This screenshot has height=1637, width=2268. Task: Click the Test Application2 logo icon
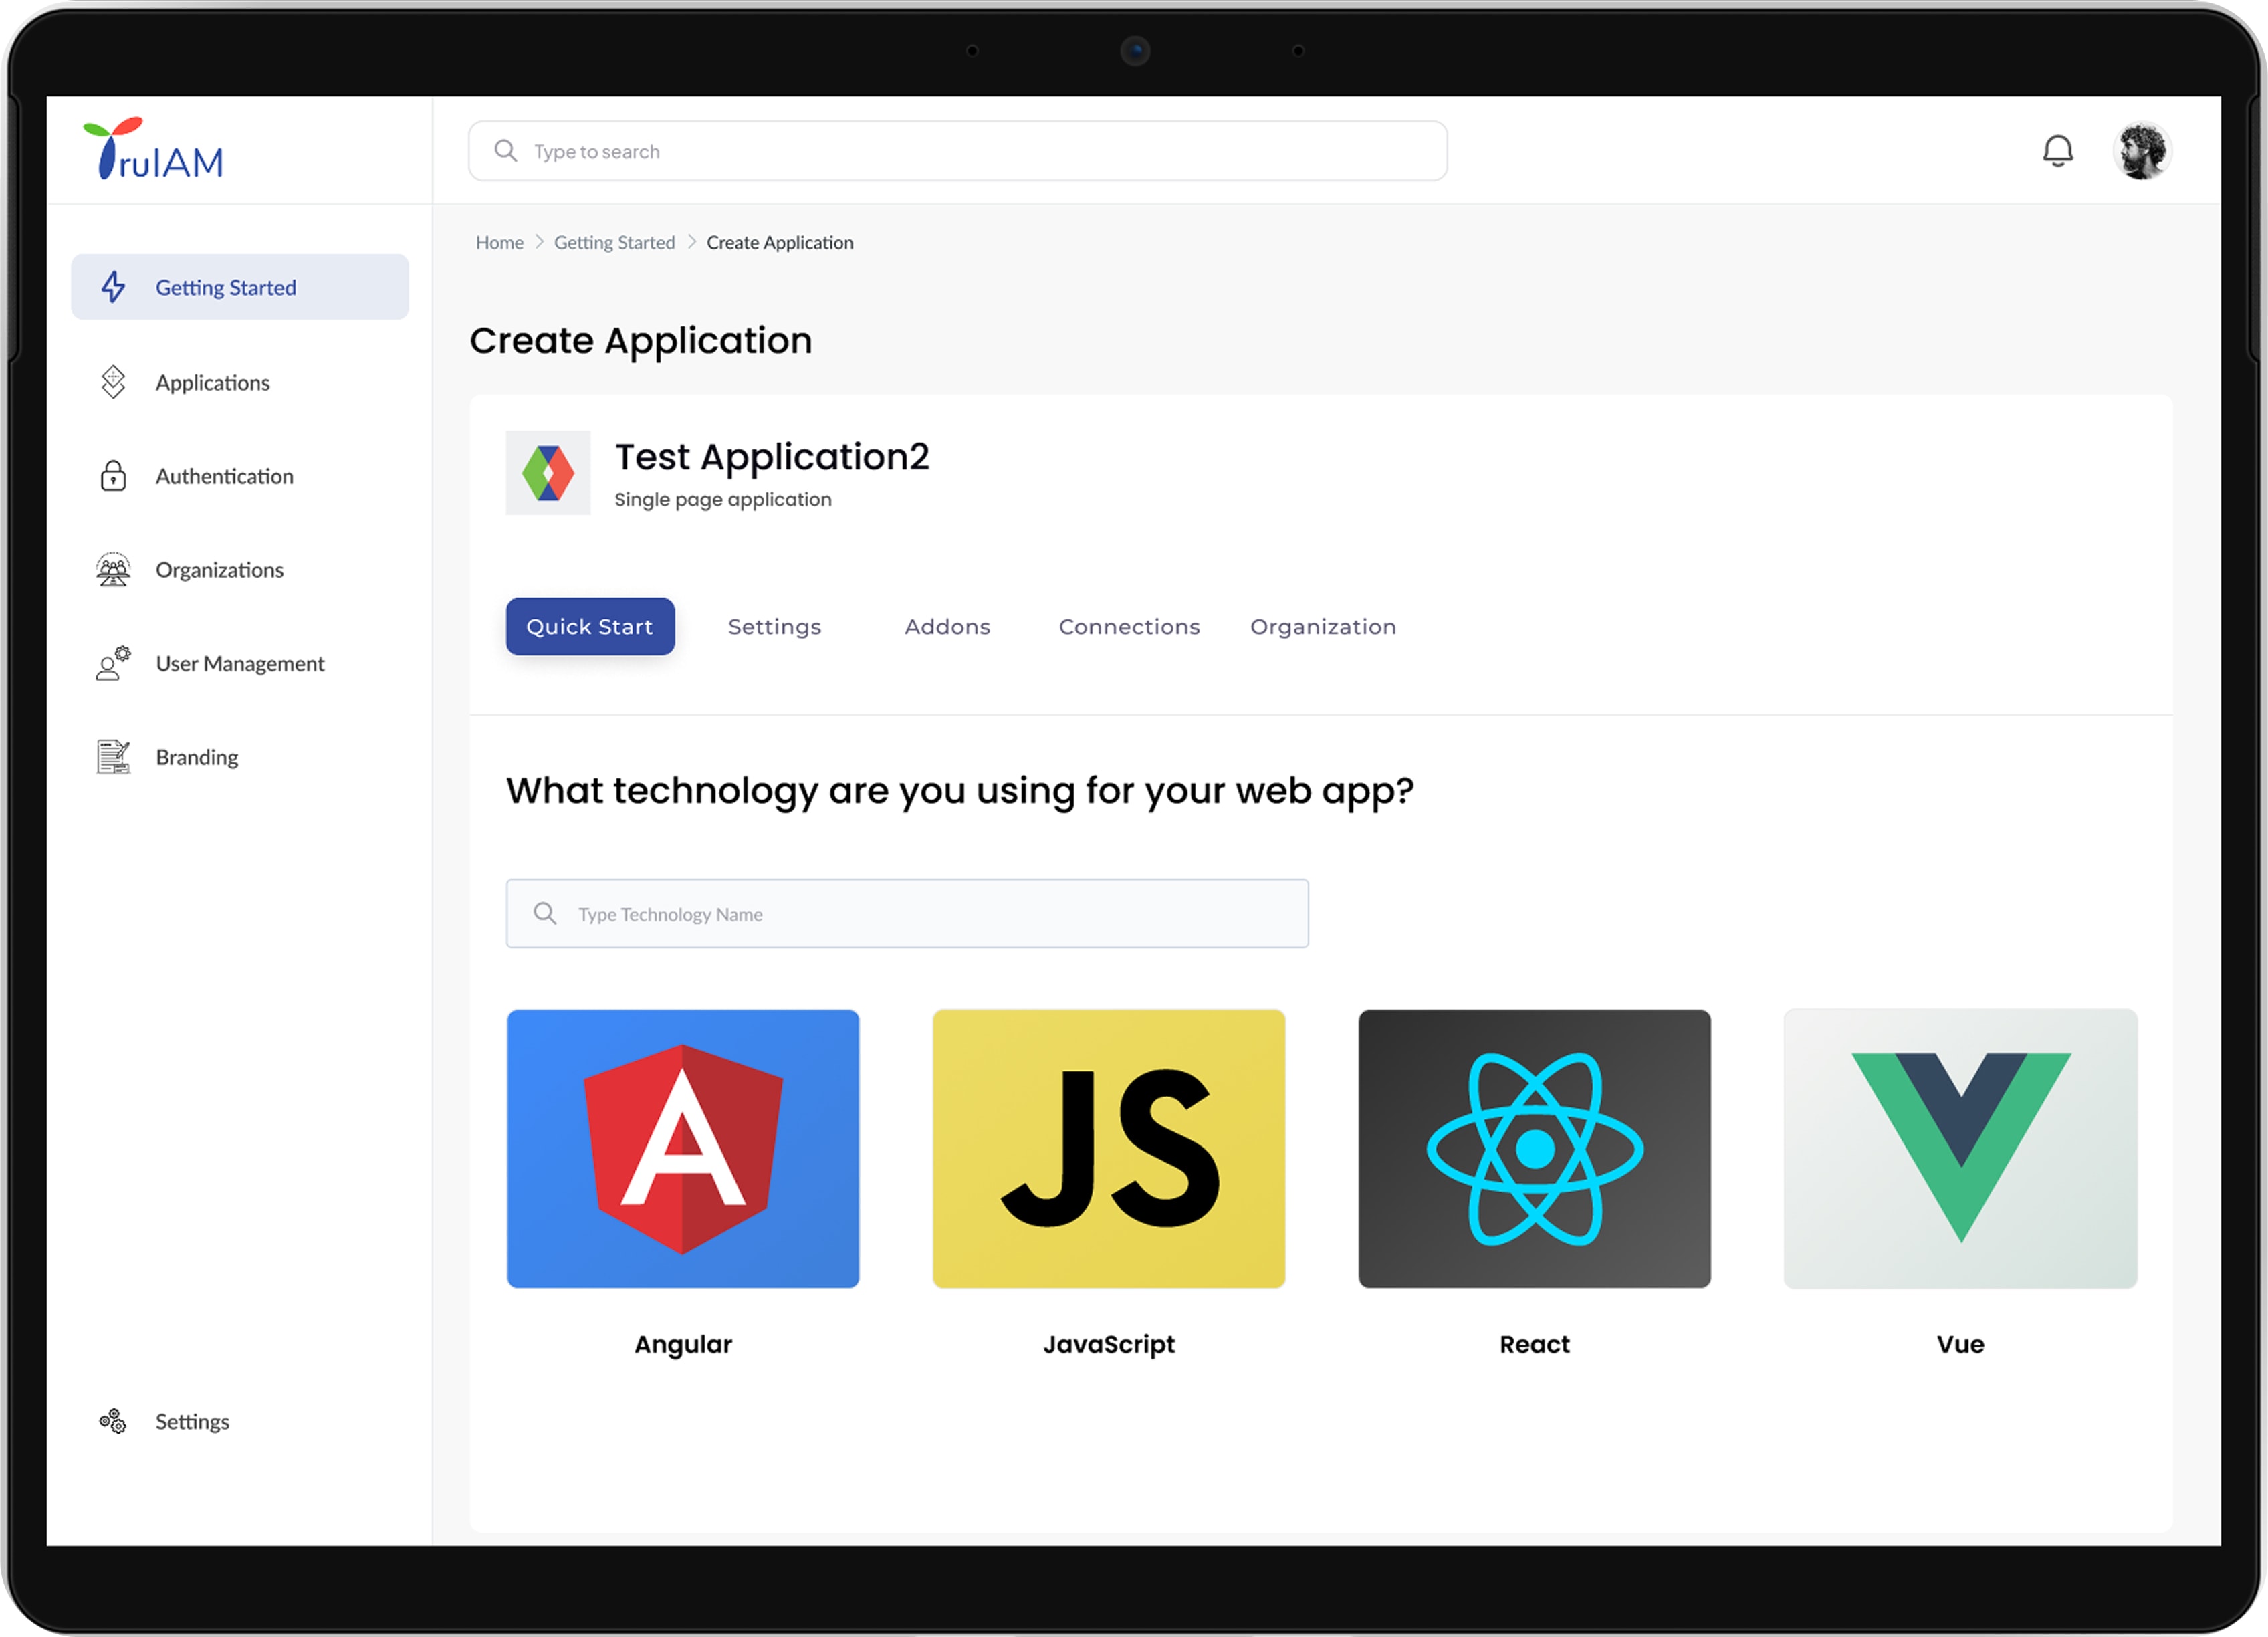pyautogui.click(x=548, y=473)
